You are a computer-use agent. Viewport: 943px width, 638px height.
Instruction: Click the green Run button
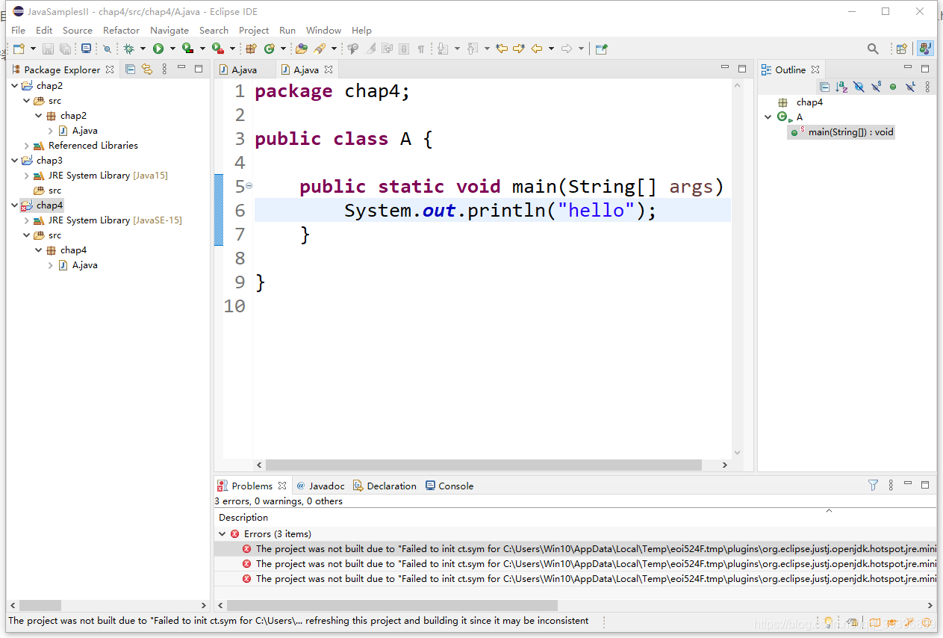[x=158, y=49]
